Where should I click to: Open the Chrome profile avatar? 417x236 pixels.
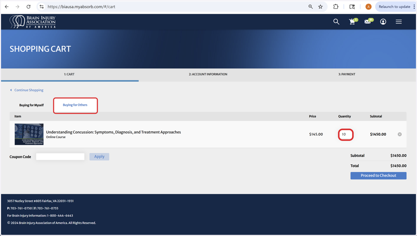pyautogui.click(x=368, y=7)
